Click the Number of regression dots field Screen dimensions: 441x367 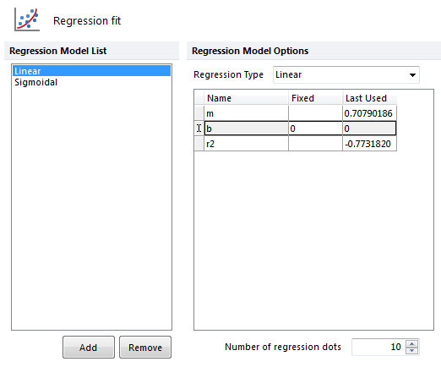tap(378, 347)
